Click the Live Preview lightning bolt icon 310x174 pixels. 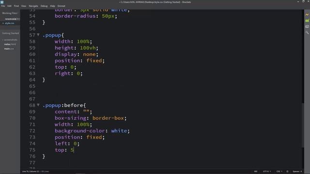click(307, 15)
